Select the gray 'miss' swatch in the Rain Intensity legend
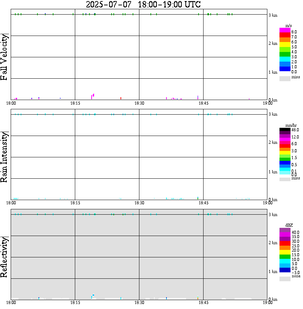 tap(285, 179)
